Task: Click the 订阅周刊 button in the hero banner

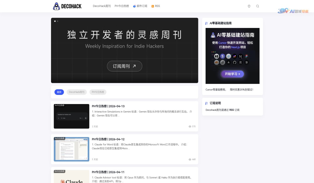Action: point(125,66)
